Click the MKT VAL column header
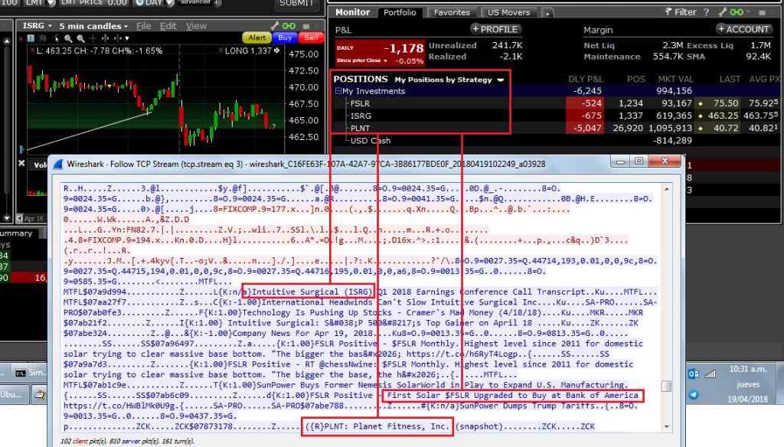The width and height of the screenshot is (784, 447). [x=675, y=79]
